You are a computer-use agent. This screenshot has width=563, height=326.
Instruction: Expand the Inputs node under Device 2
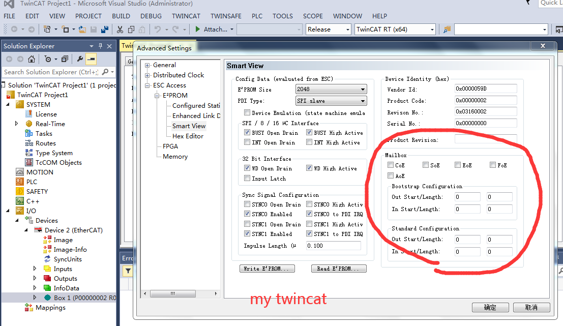coord(35,269)
